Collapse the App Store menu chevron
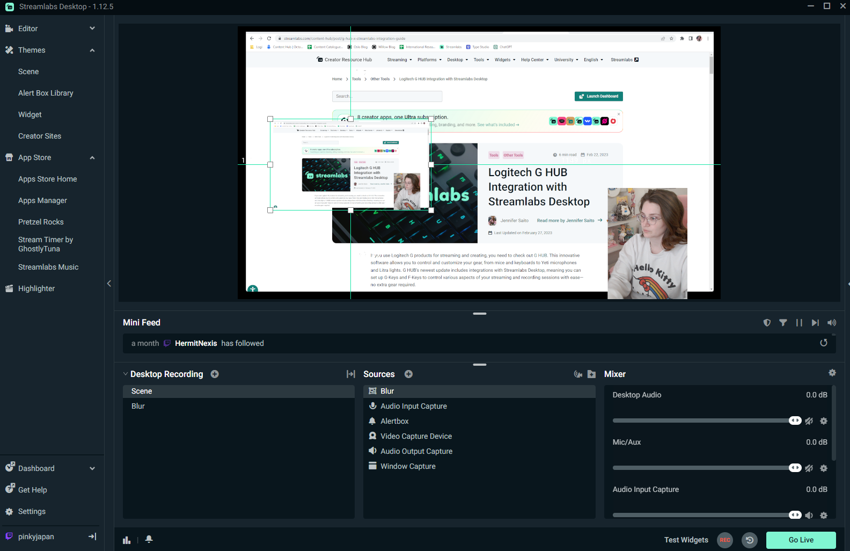Screen dimensions: 850x551 tap(92, 157)
